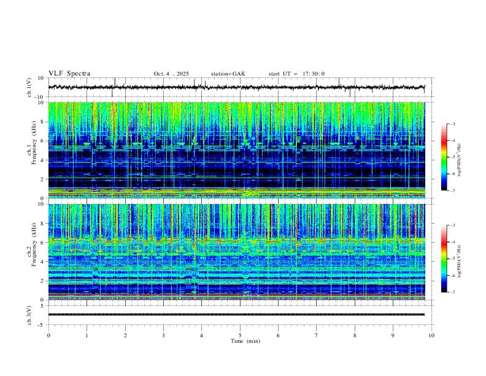This screenshot has width=486, height=376.
Task: Click the ch.1 colorbar '-3' label
Action: 453,123
